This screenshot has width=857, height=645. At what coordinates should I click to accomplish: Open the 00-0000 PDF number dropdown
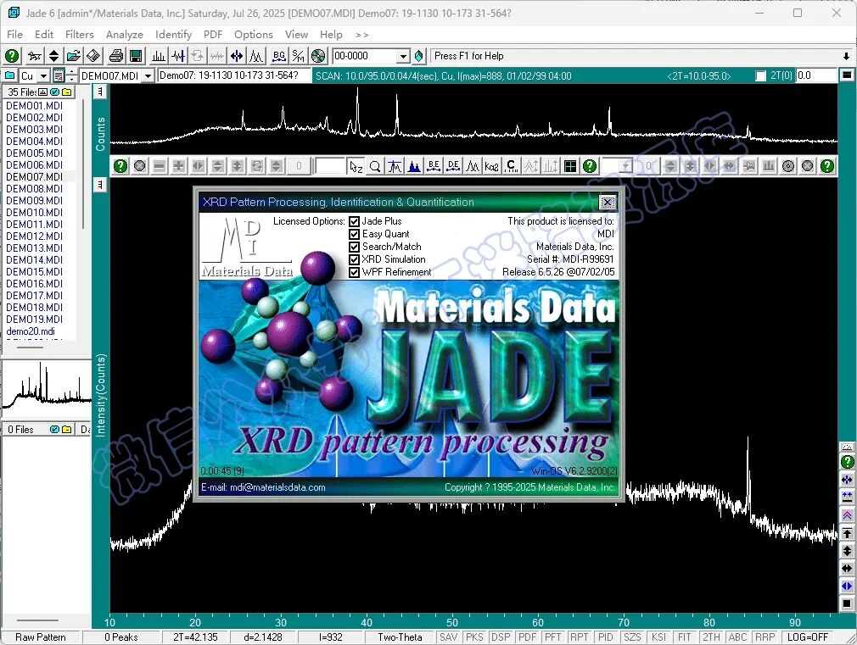pyautogui.click(x=403, y=56)
